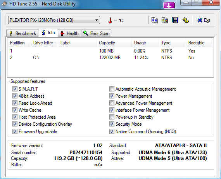Click the 122002 MB capacity value
Viewport: 221px width, 179px height.
pos(110,58)
